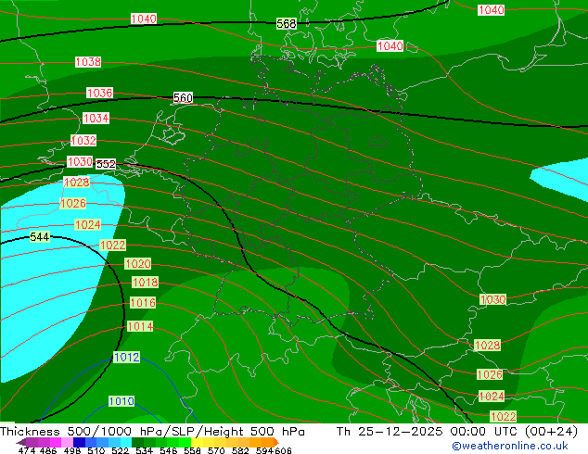This screenshot has height=454, width=588.
Task: Click the legend value 582
Action: pos(240,450)
